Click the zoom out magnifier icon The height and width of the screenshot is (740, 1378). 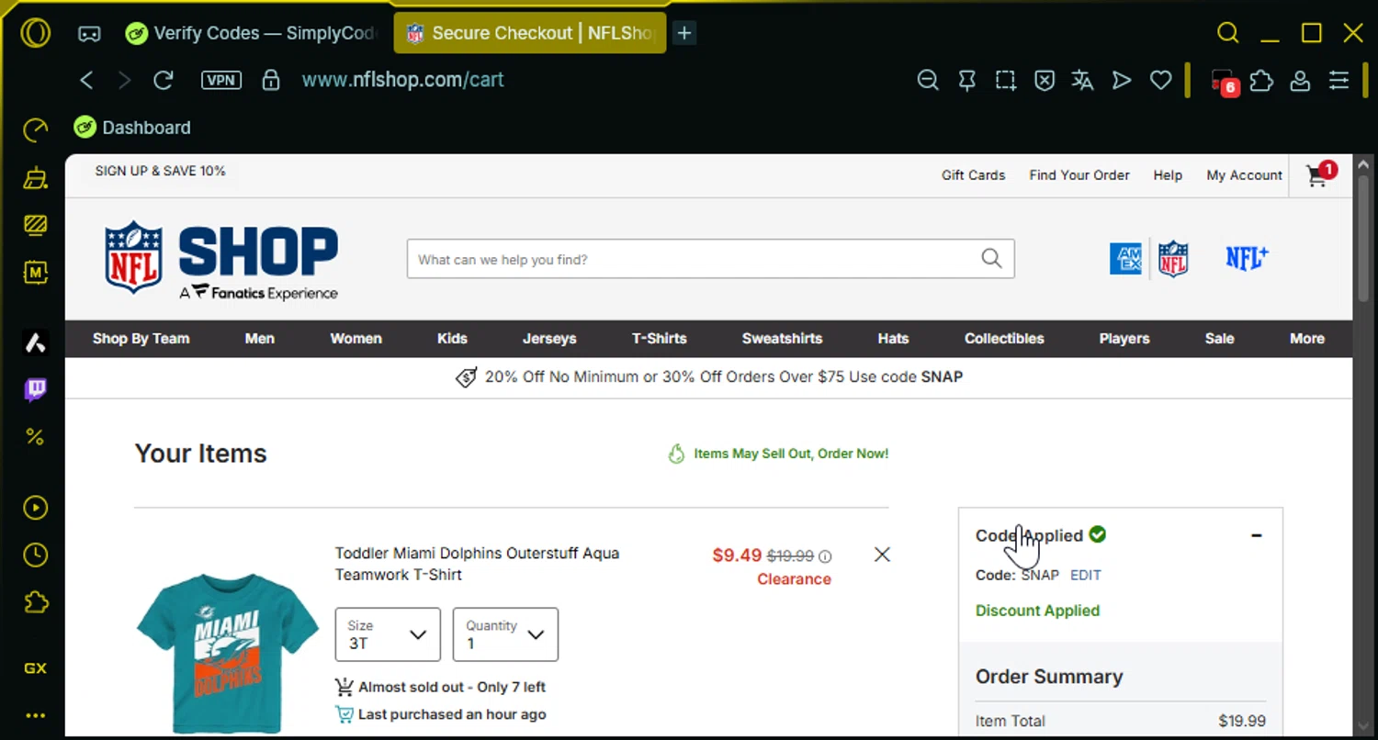[x=928, y=81]
